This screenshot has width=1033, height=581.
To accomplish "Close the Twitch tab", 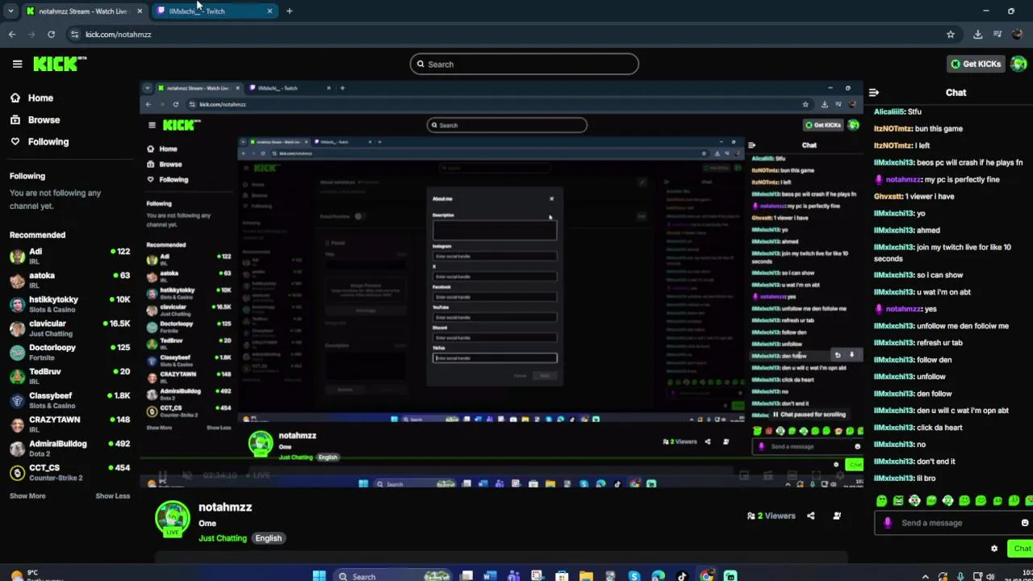I will pos(270,11).
